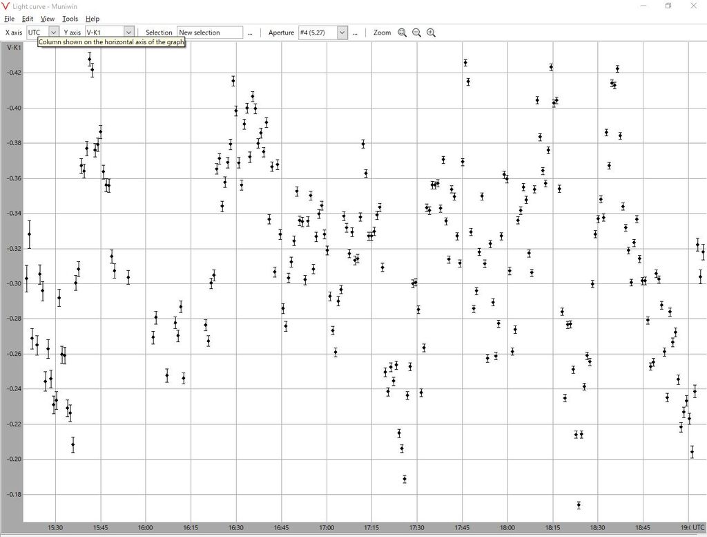Open the Y axis V-K1 dropdown arrow
Viewport: 707px width, 537px height.
[x=128, y=32]
